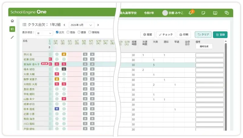This screenshot has width=243, height=138.
Task: Click 備考 input field for 早川 杏 row
Action: pyautogui.click(x=210, y=55)
